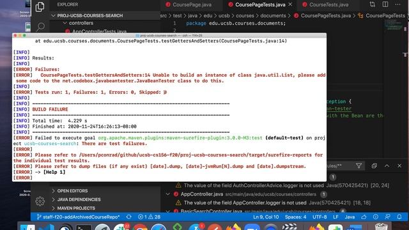Viewport: 409px width, 230px height.
Task: Click the terminal window title bar text
Action: [171, 36]
